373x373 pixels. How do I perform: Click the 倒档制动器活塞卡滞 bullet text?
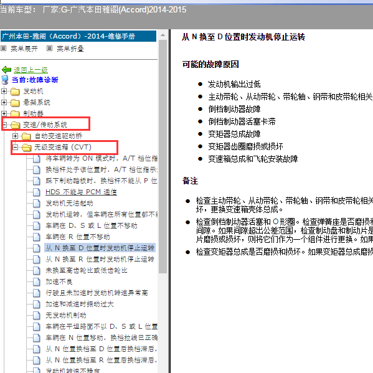242,121
